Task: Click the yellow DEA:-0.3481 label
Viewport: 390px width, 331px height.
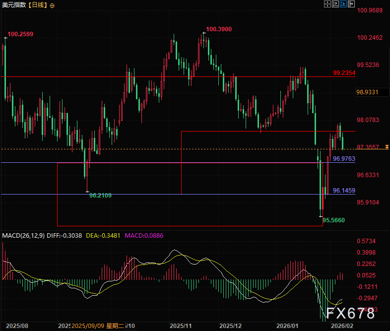Action: [x=104, y=235]
